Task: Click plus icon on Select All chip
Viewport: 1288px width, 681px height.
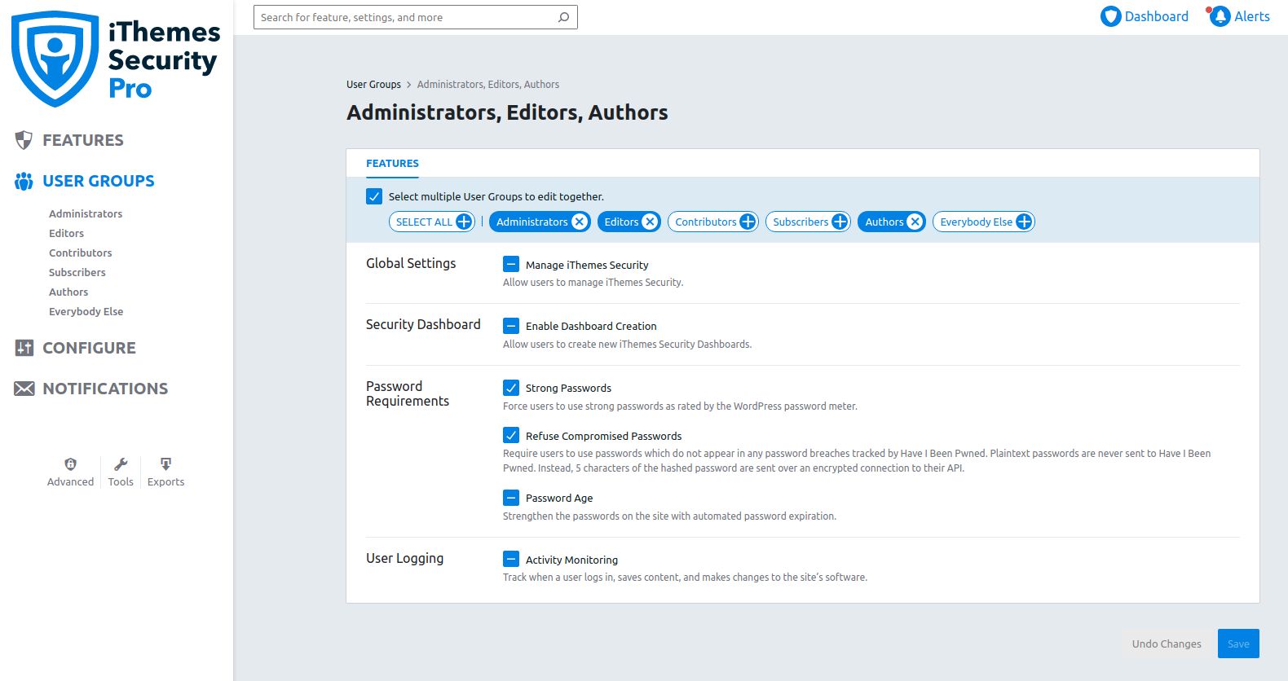Action: [464, 222]
